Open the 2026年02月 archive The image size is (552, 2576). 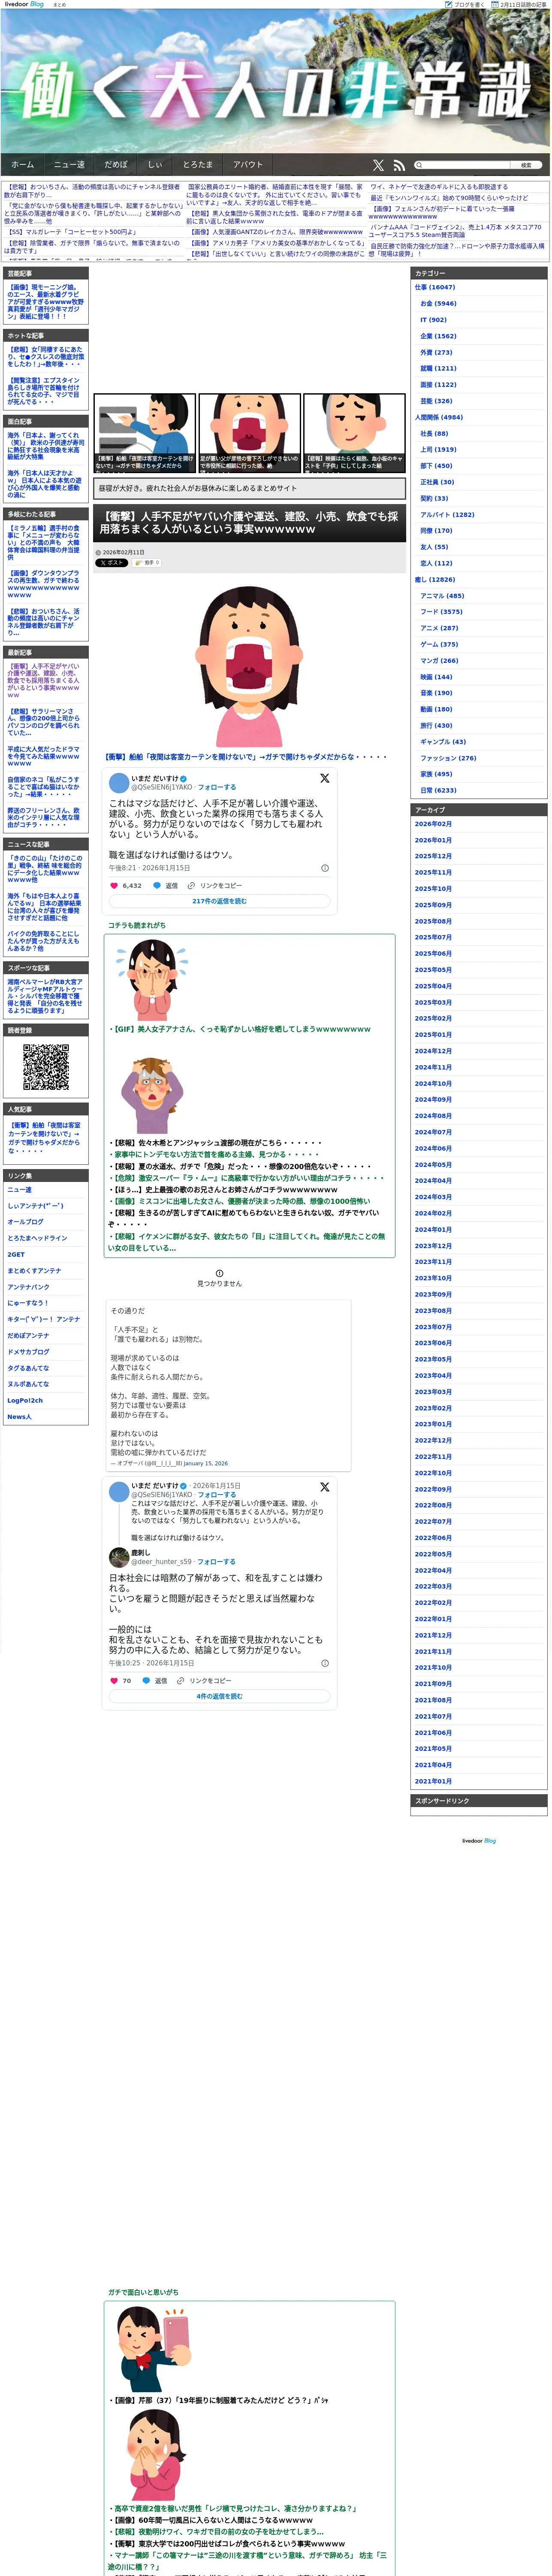[433, 824]
